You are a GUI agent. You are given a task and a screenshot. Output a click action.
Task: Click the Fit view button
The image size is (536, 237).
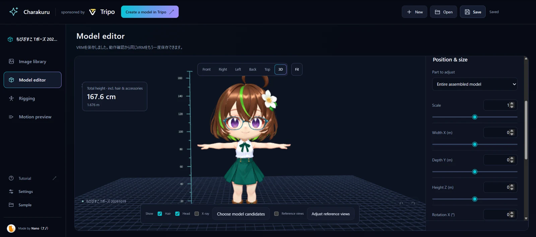[297, 70]
